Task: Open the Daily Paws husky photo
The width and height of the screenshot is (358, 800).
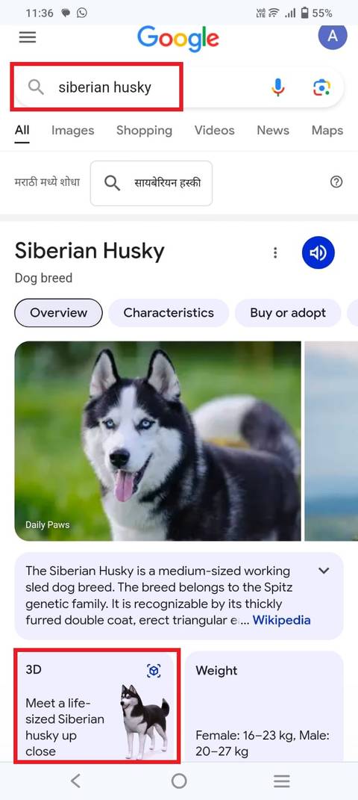Action: (x=158, y=441)
